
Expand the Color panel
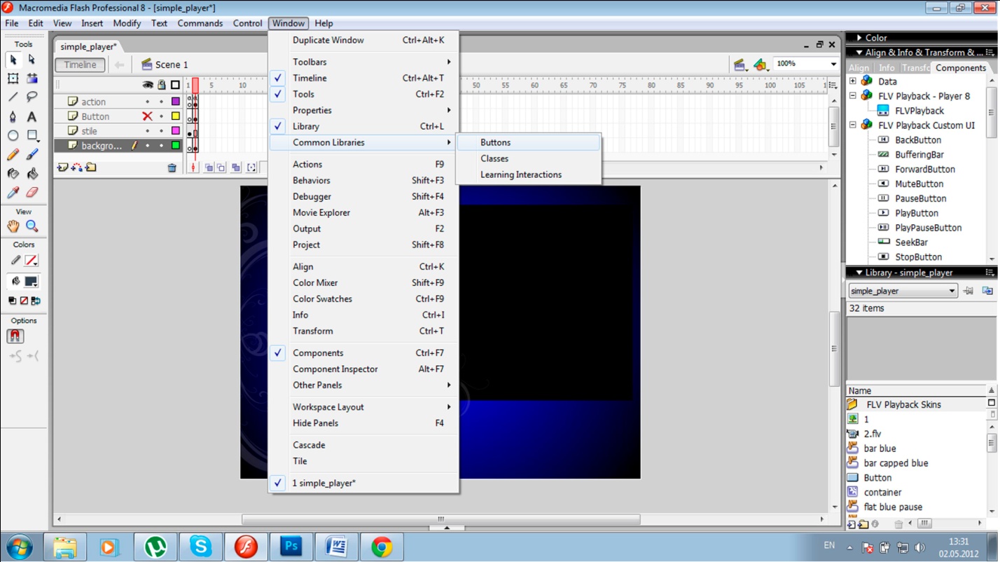point(859,38)
